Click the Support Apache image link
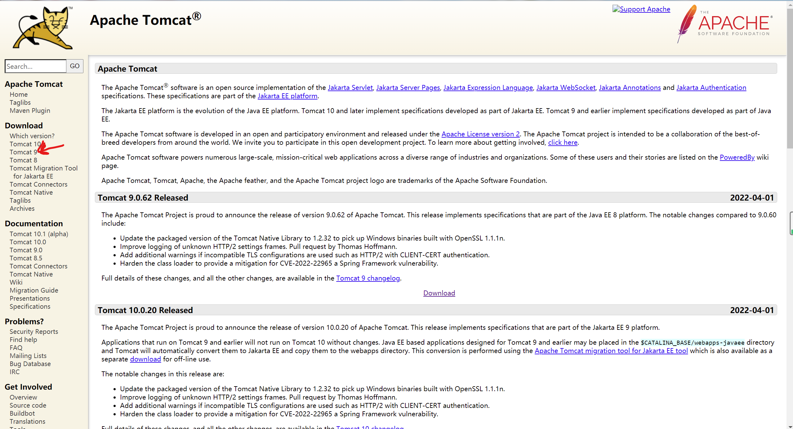Screen dimensions: 793x429 tap(641, 9)
